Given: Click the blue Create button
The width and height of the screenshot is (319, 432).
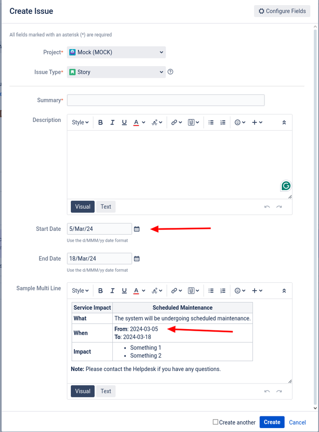Looking at the screenshot, I should [x=272, y=422].
